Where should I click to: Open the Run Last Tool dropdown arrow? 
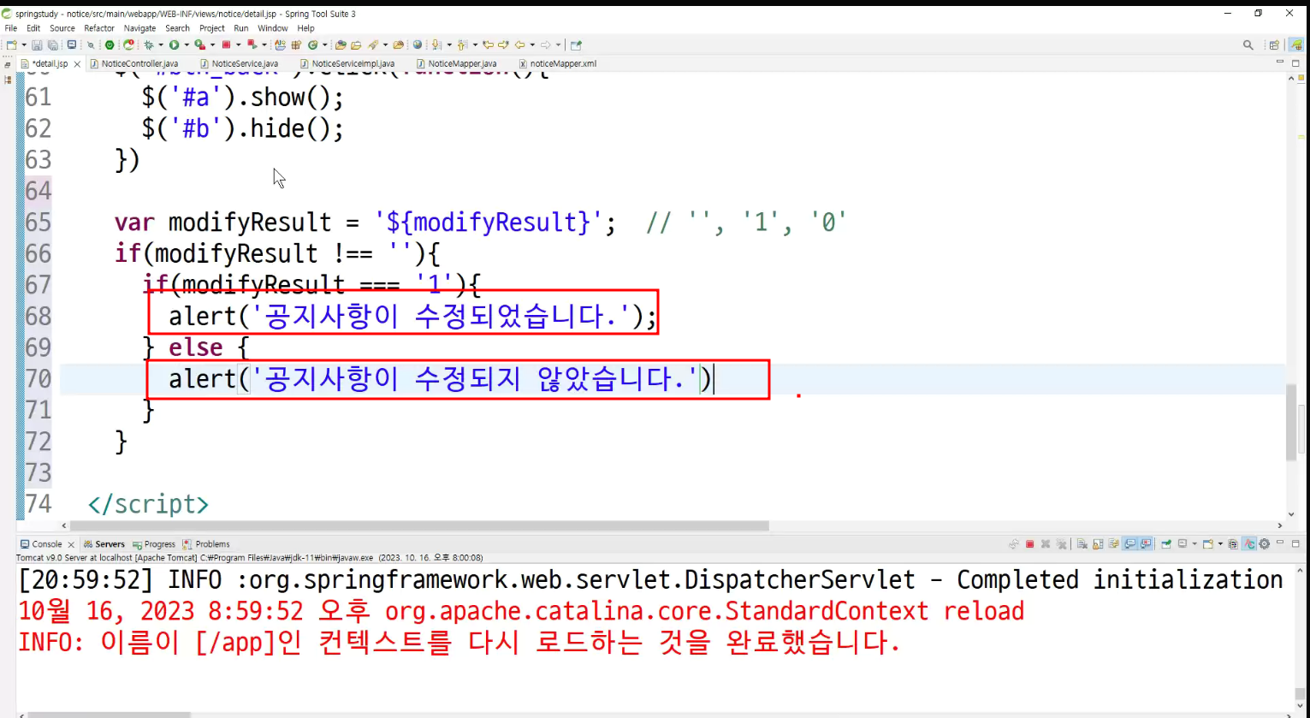coord(212,45)
